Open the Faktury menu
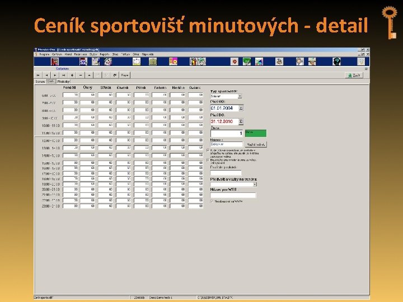Viewport: 403px width, 302px height. click(x=126, y=54)
